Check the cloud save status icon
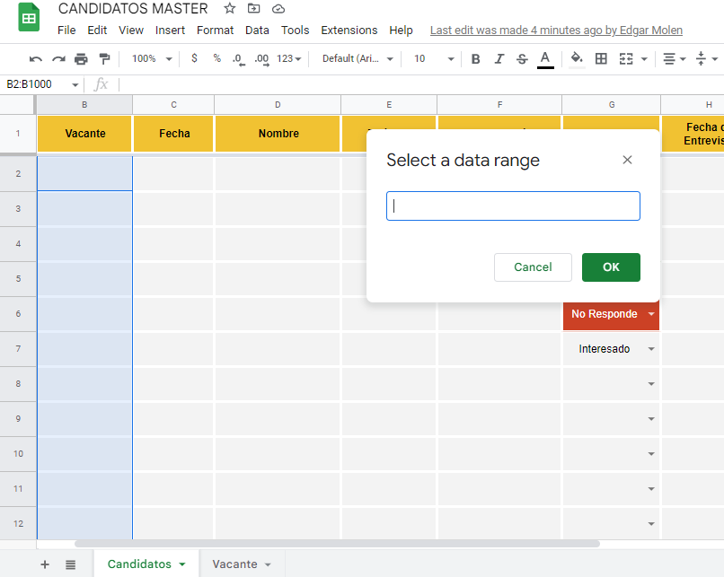Viewport: 724px width, 577px height. click(x=278, y=8)
